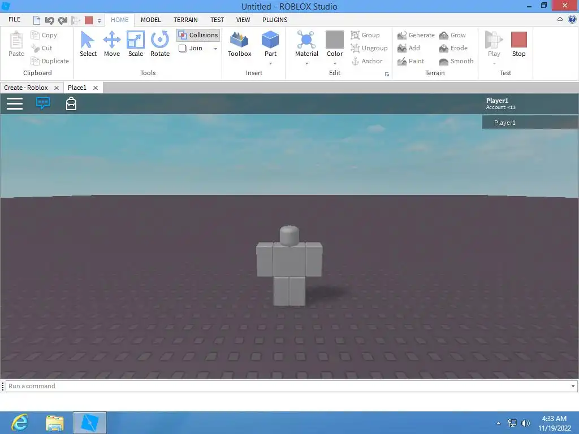Click Generate terrain
Screen dimensions: 579x434
point(416,35)
